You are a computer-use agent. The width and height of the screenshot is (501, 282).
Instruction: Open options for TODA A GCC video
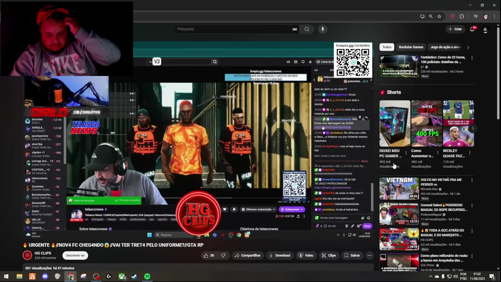point(472,231)
